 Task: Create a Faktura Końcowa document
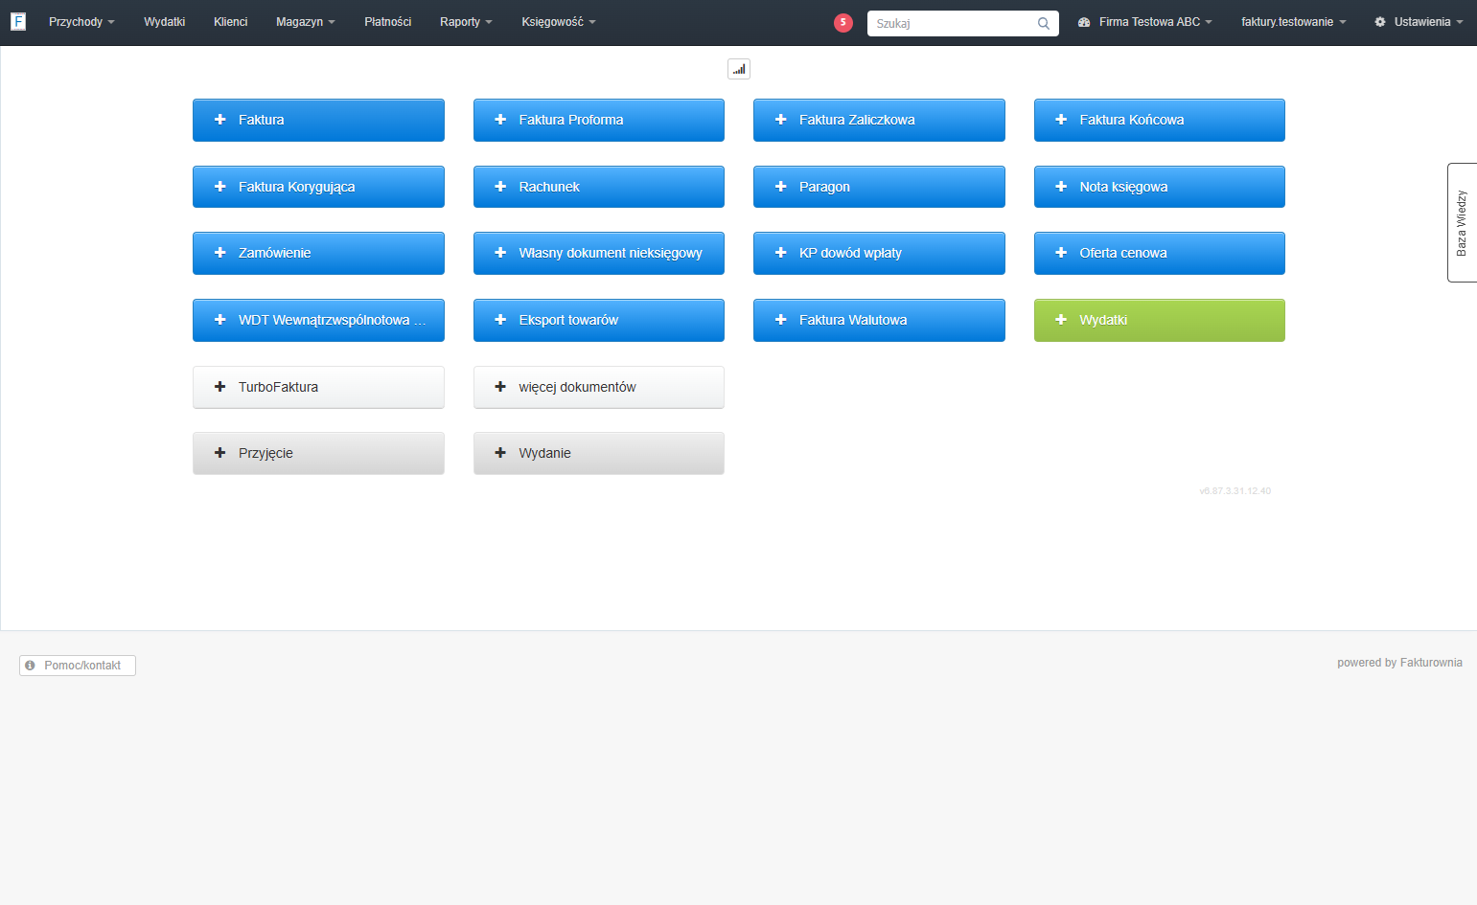click(1160, 120)
